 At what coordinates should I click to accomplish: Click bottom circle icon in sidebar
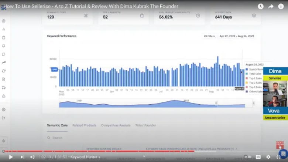(3, 151)
